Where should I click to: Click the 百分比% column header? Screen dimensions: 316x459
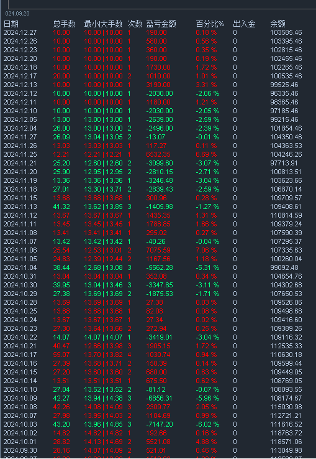(210, 24)
